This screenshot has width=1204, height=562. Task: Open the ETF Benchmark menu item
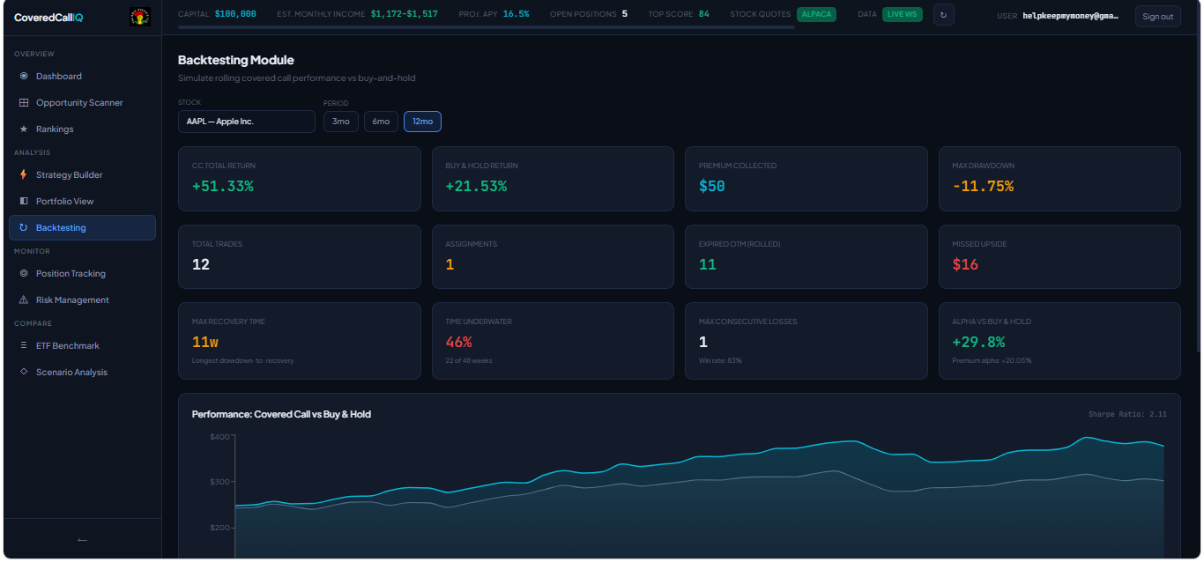[x=67, y=346]
